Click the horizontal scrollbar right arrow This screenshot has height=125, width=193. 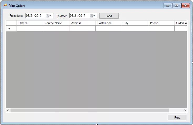pos(185,110)
